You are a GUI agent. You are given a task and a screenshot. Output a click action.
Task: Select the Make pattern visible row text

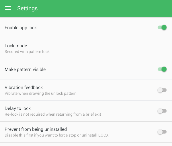(x=25, y=70)
